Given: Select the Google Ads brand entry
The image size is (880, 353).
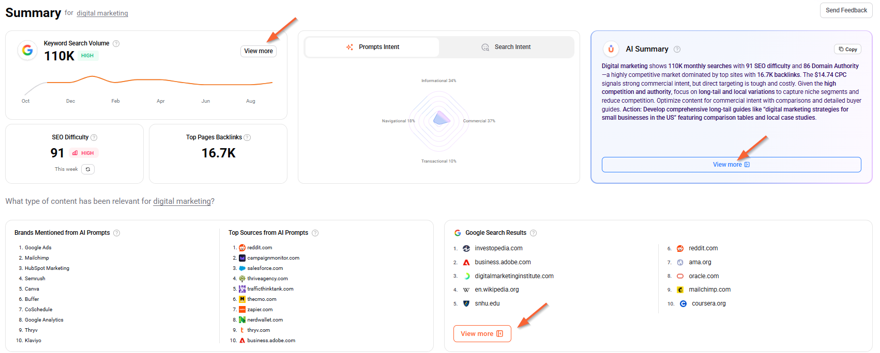Looking at the screenshot, I should (38, 248).
